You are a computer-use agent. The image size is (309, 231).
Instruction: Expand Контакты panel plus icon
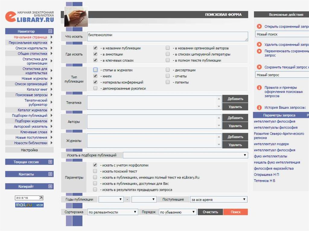(50, 174)
